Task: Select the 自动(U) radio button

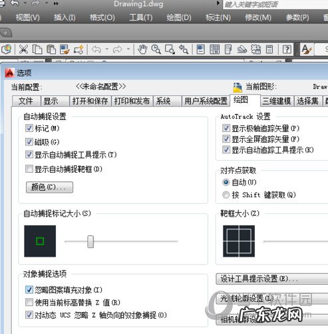Action: [226, 182]
